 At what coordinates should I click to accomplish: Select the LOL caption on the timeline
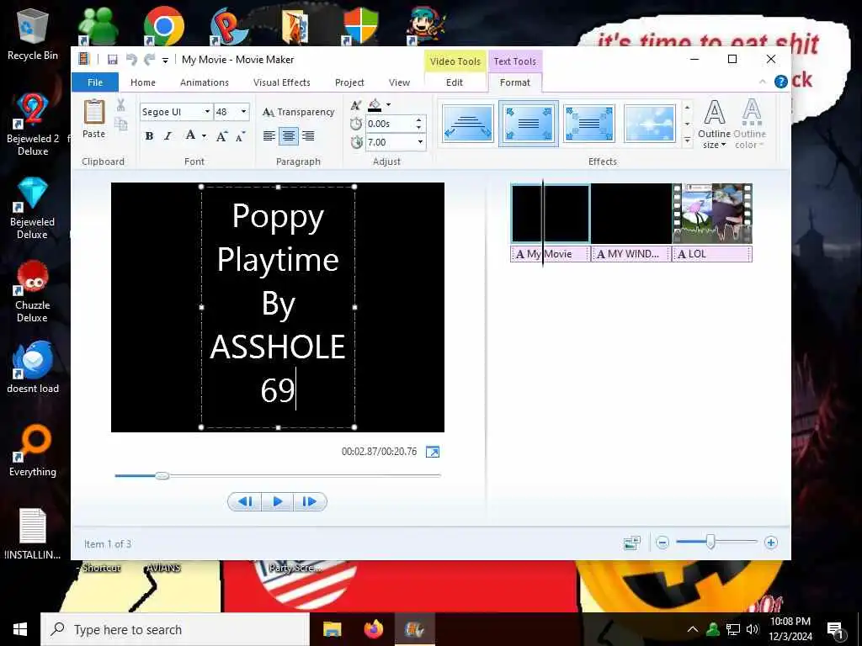pyautogui.click(x=712, y=254)
